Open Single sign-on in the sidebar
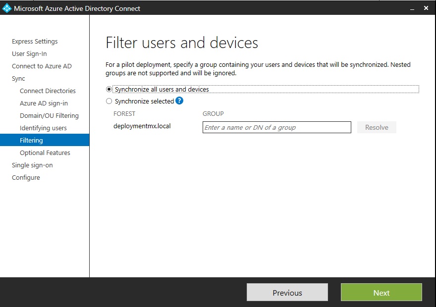 (x=32, y=165)
